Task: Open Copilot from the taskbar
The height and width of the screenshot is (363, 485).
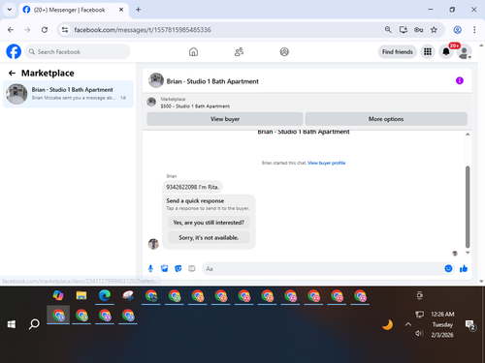Action: pos(58,295)
